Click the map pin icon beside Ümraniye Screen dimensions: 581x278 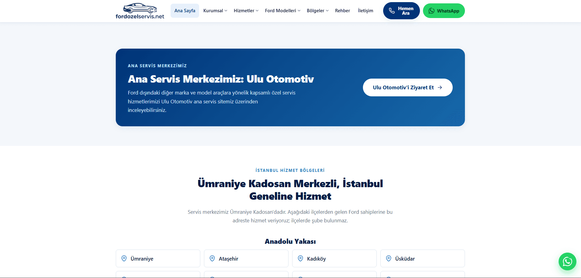point(124,258)
